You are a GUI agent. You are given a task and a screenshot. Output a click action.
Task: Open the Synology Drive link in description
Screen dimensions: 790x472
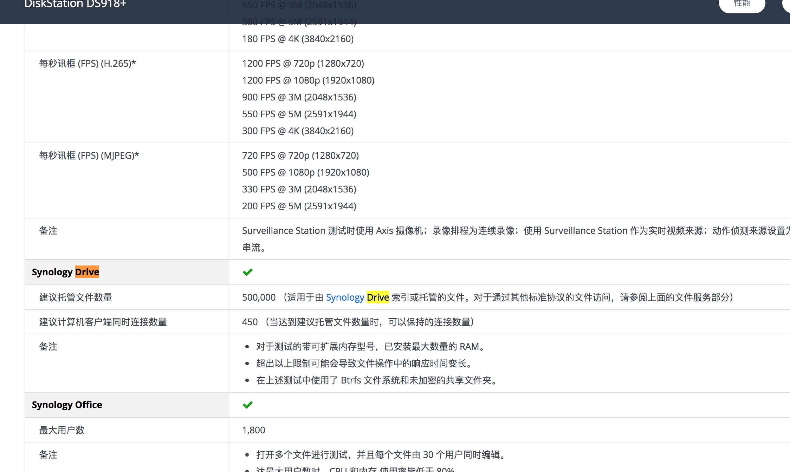click(357, 297)
